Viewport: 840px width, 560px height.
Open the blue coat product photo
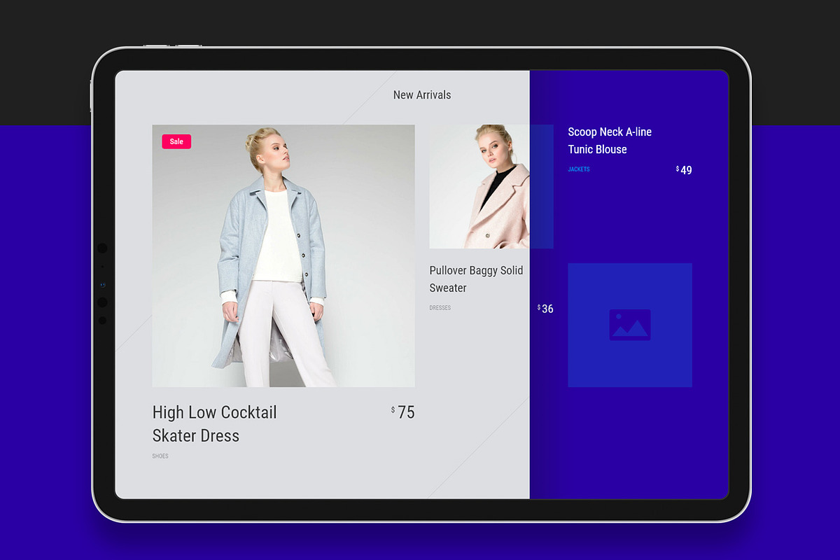pyautogui.click(x=283, y=255)
